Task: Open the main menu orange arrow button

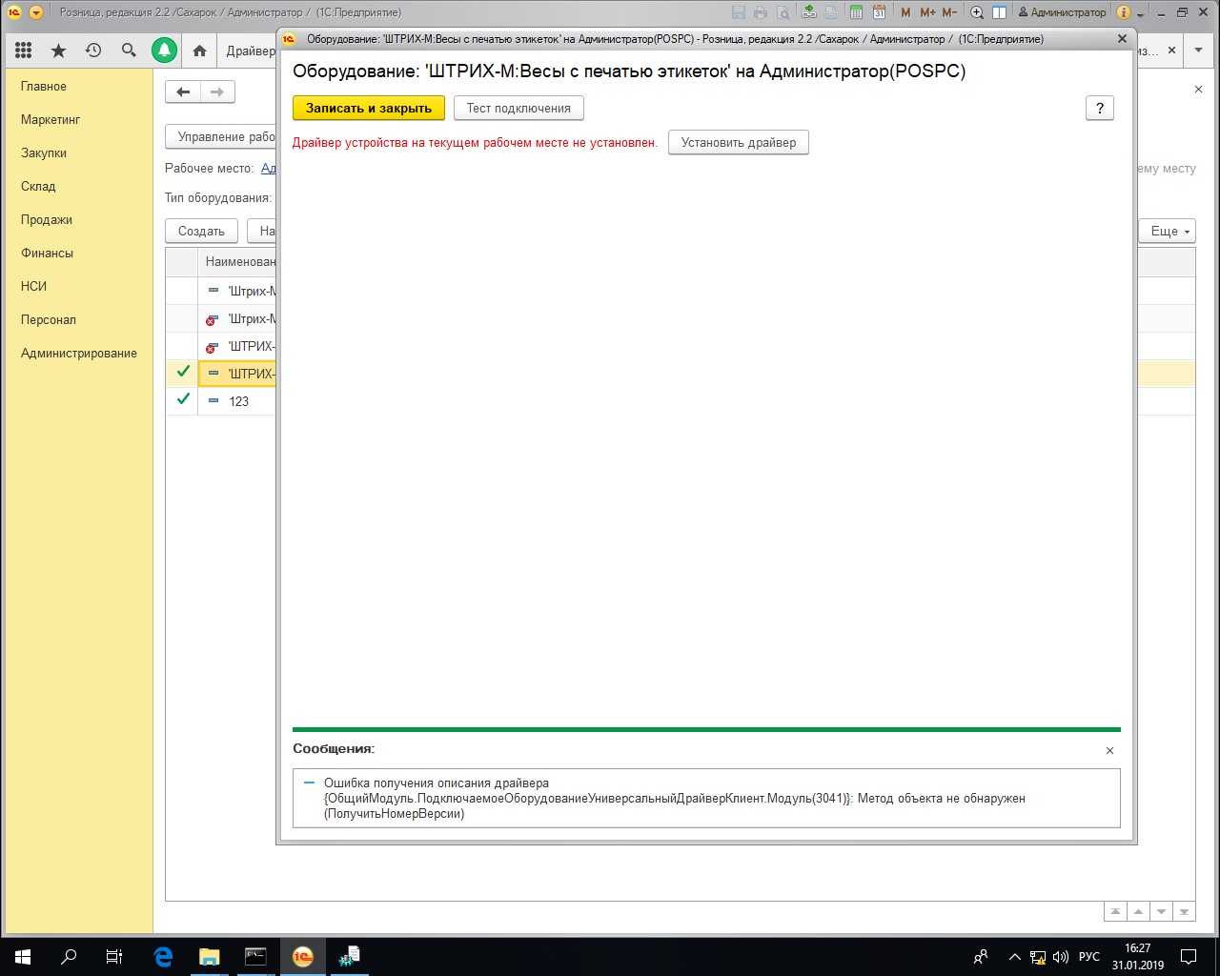Action: point(36,12)
